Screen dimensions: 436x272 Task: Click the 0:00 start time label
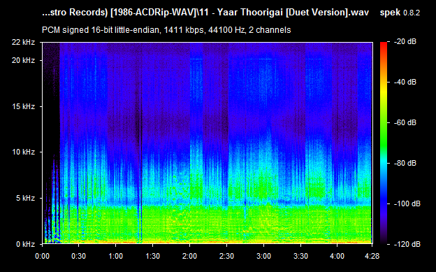coord(42,256)
